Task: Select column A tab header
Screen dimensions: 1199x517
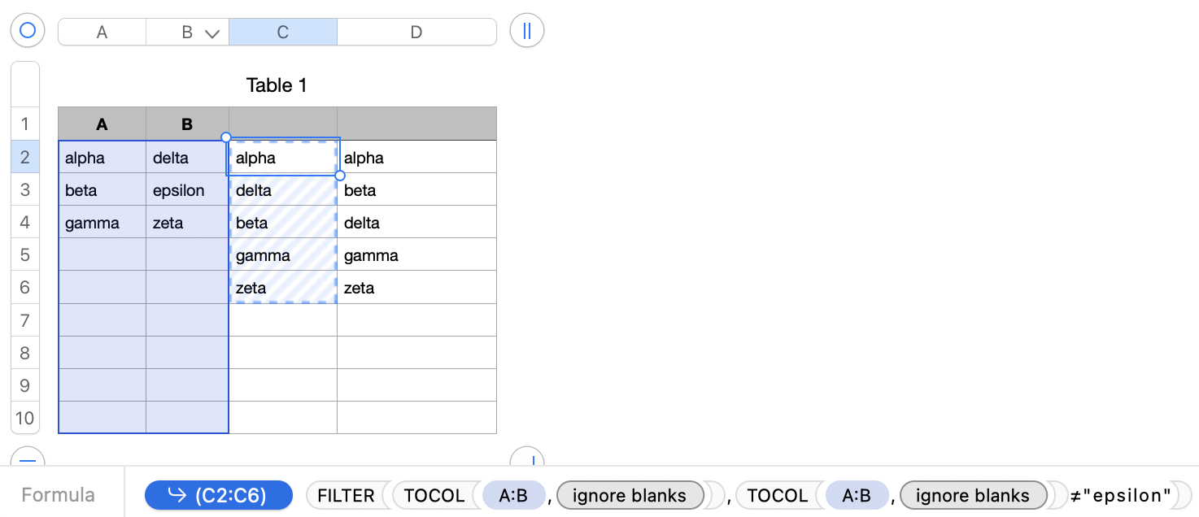Action: click(102, 32)
